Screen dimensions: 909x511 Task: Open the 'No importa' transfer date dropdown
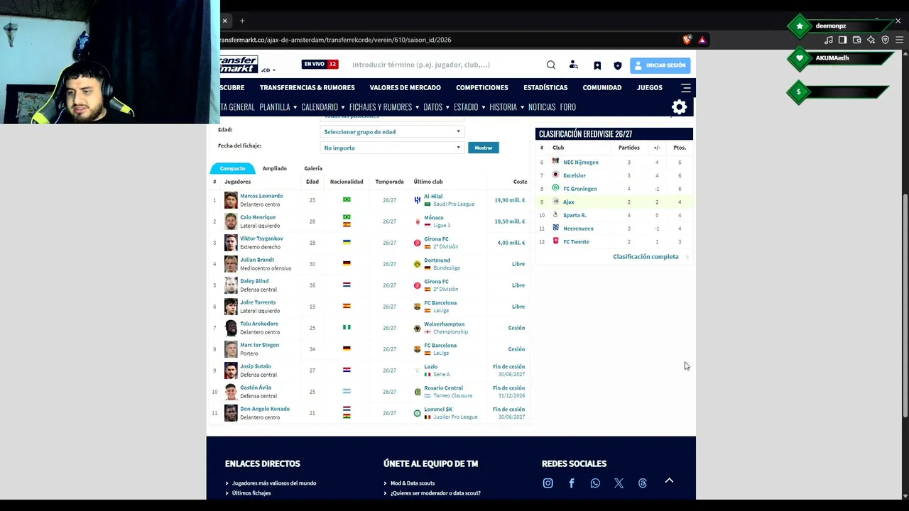point(392,148)
